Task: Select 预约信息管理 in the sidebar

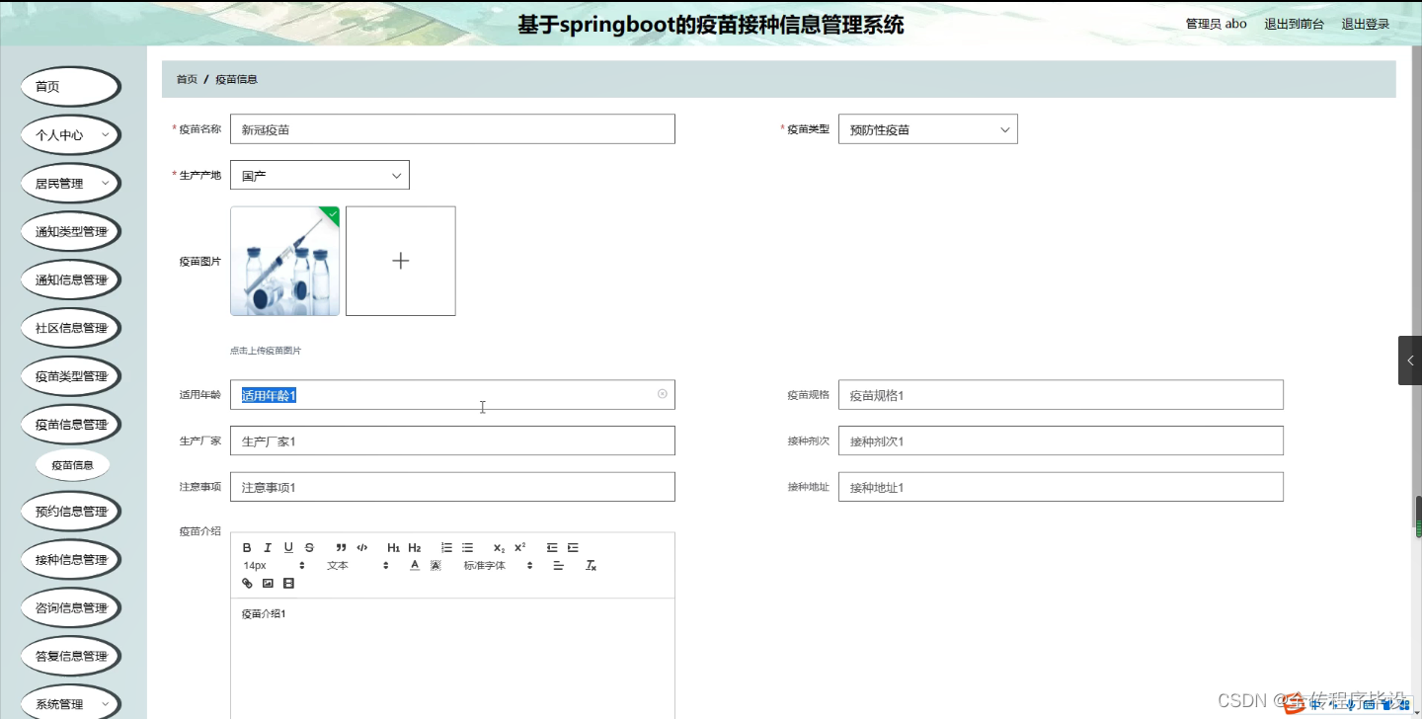Action: 70,511
